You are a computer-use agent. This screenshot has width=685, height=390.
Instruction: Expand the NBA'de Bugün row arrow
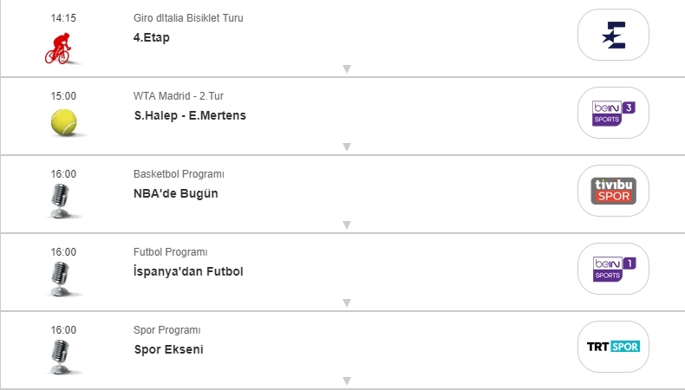pyautogui.click(x=346, y=224)
